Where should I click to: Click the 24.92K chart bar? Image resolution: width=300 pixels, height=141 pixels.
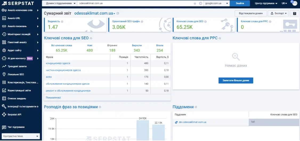[143, 130]
